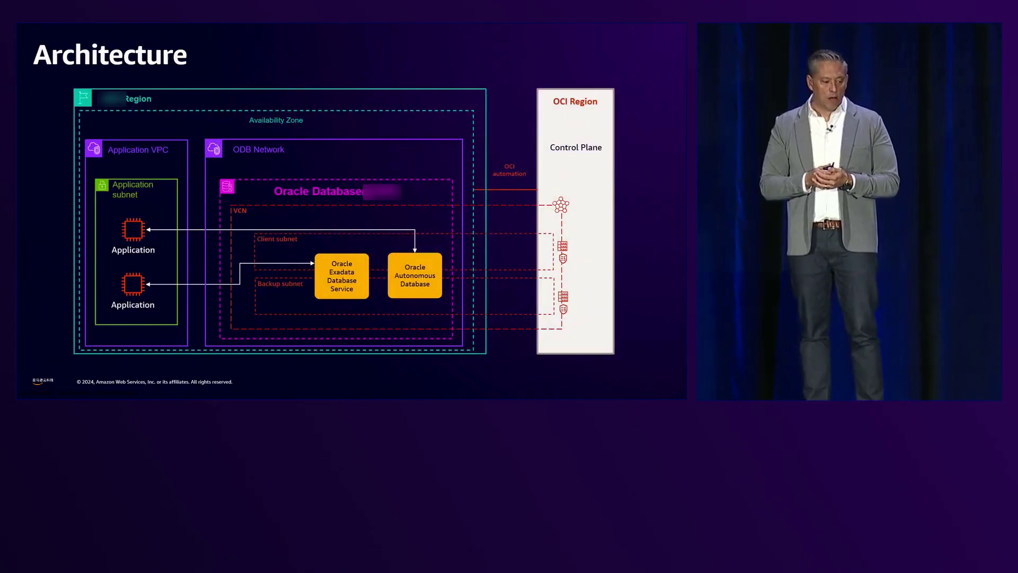The width and height of the screenshot is (1018, 573).
Task: Click the OCI control plane hub icon
Action: [560, 205]
